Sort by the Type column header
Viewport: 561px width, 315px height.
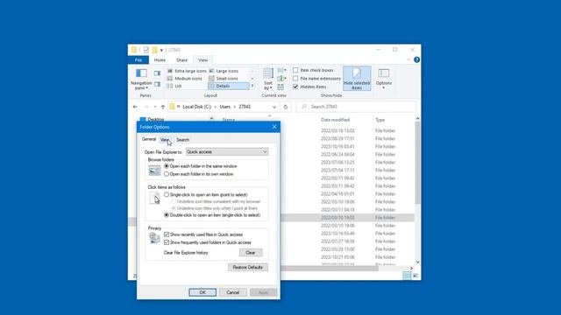(380, 120)
